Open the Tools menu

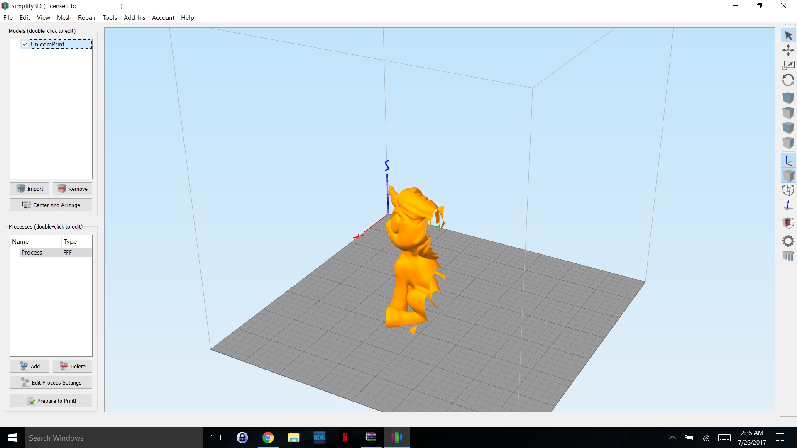click(x=110, y=17)
